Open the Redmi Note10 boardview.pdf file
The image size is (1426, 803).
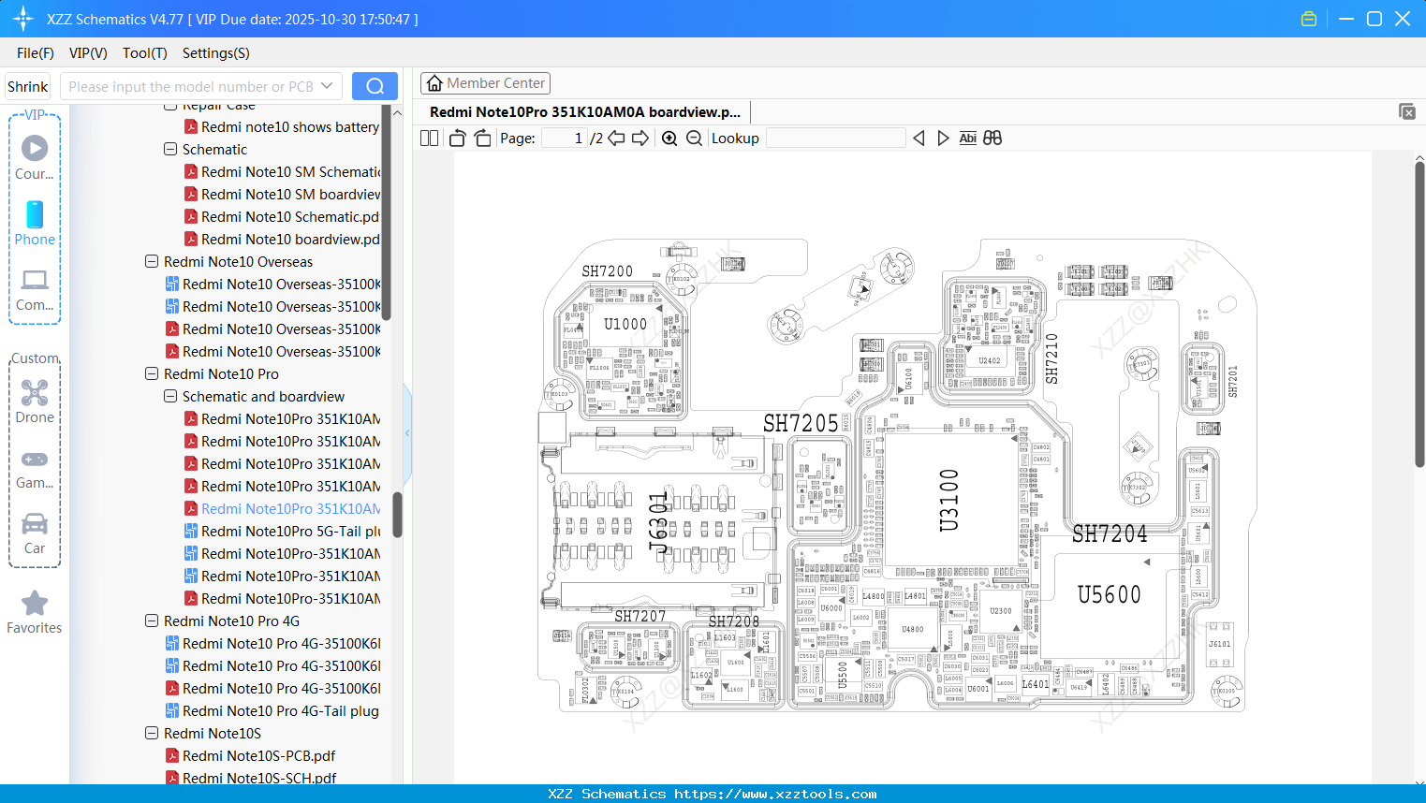[290, 240]
